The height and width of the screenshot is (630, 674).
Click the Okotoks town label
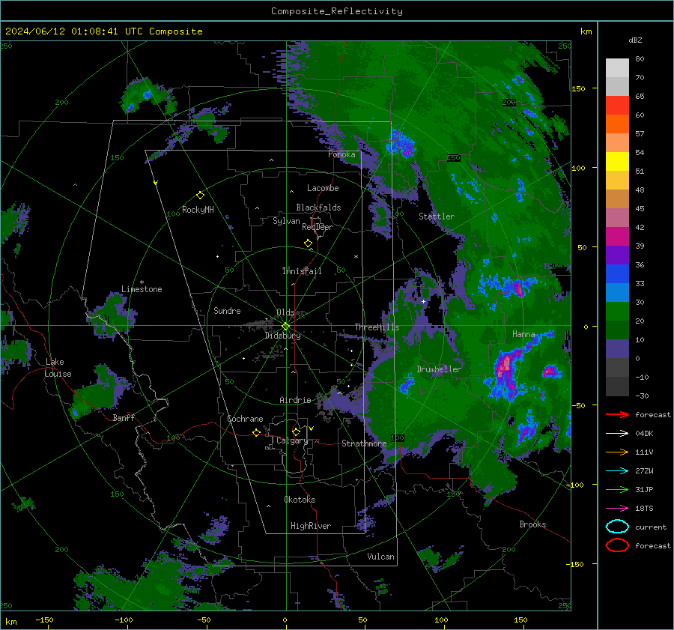(300, 500)
